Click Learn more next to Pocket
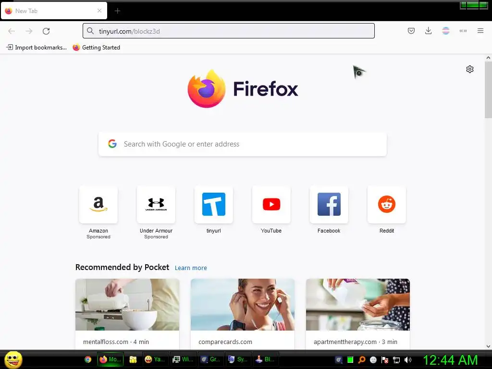 [x=191, y=268]
